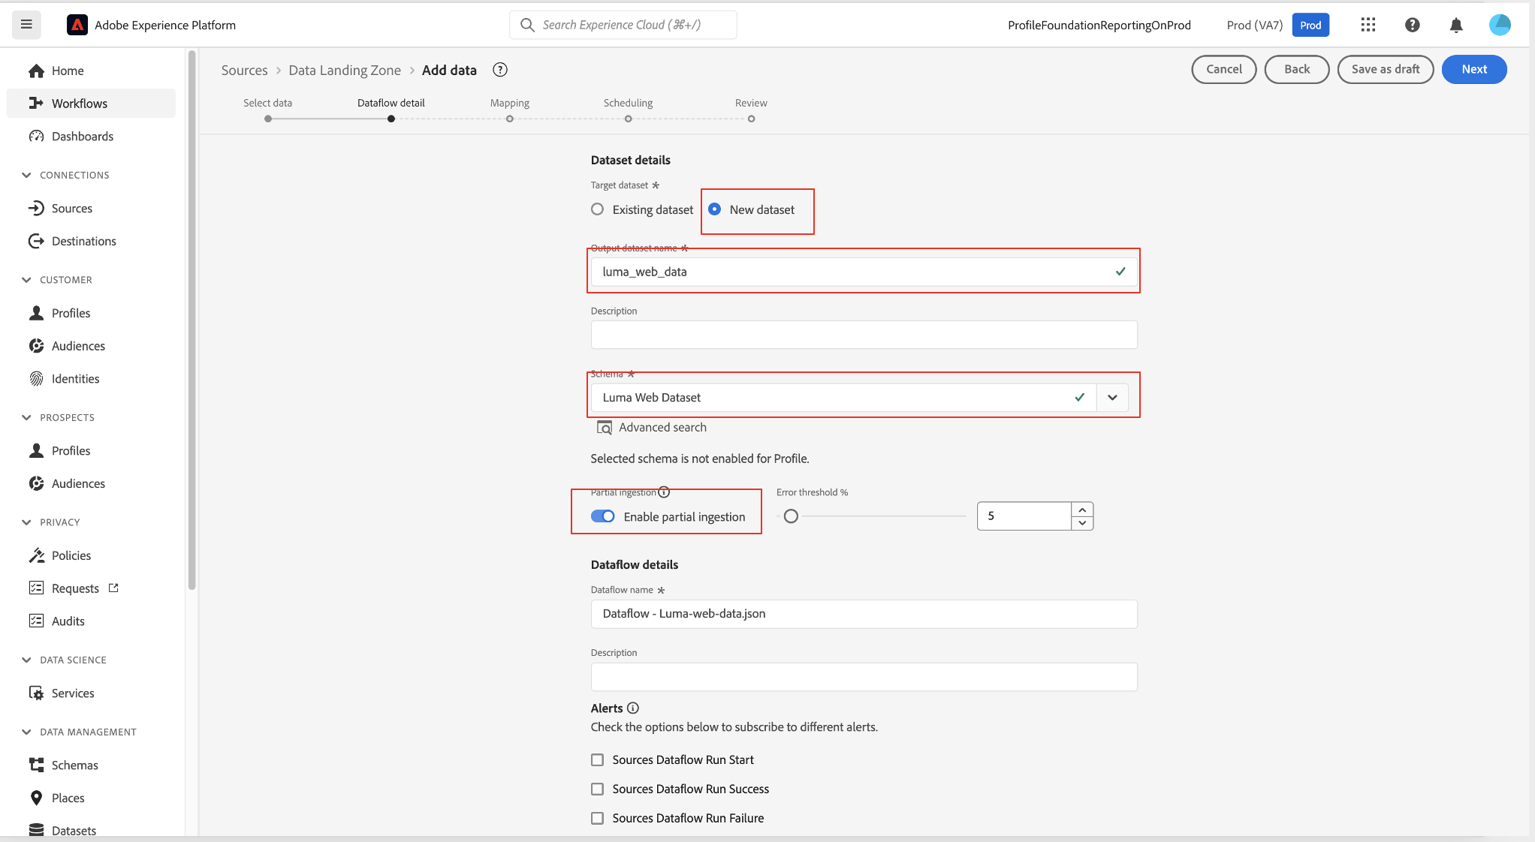View notifications bell icon
This screenshot has width=1535, height=842.
1456,25
